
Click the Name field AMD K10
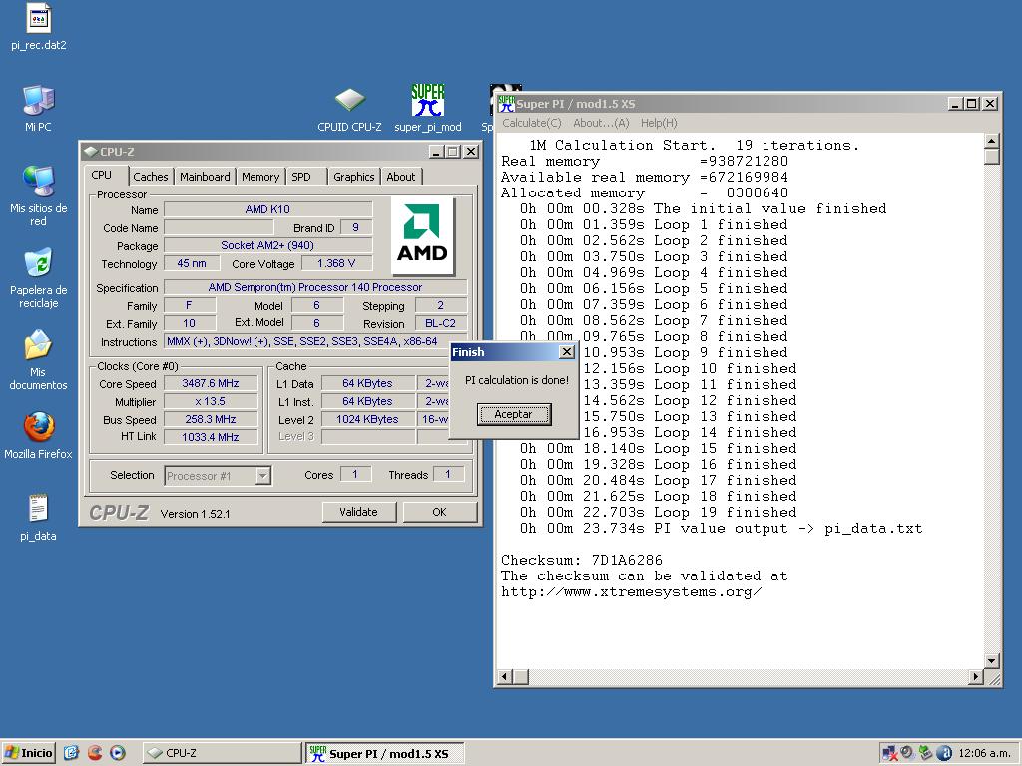(x=267, y=209)
